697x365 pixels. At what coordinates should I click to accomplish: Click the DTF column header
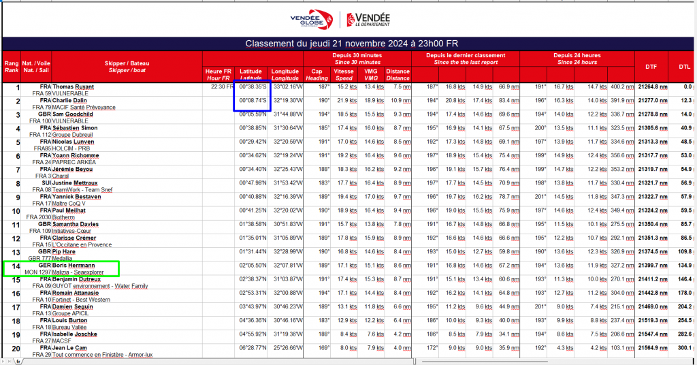pyautogui.click(x=650, y=66)
